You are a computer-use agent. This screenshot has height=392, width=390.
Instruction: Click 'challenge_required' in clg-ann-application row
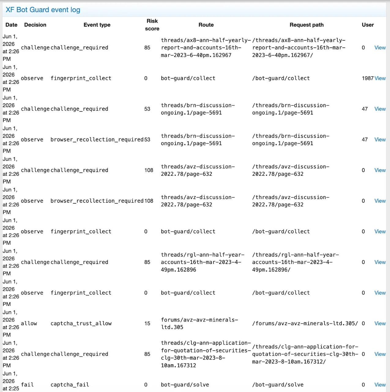tap(79, 354)
